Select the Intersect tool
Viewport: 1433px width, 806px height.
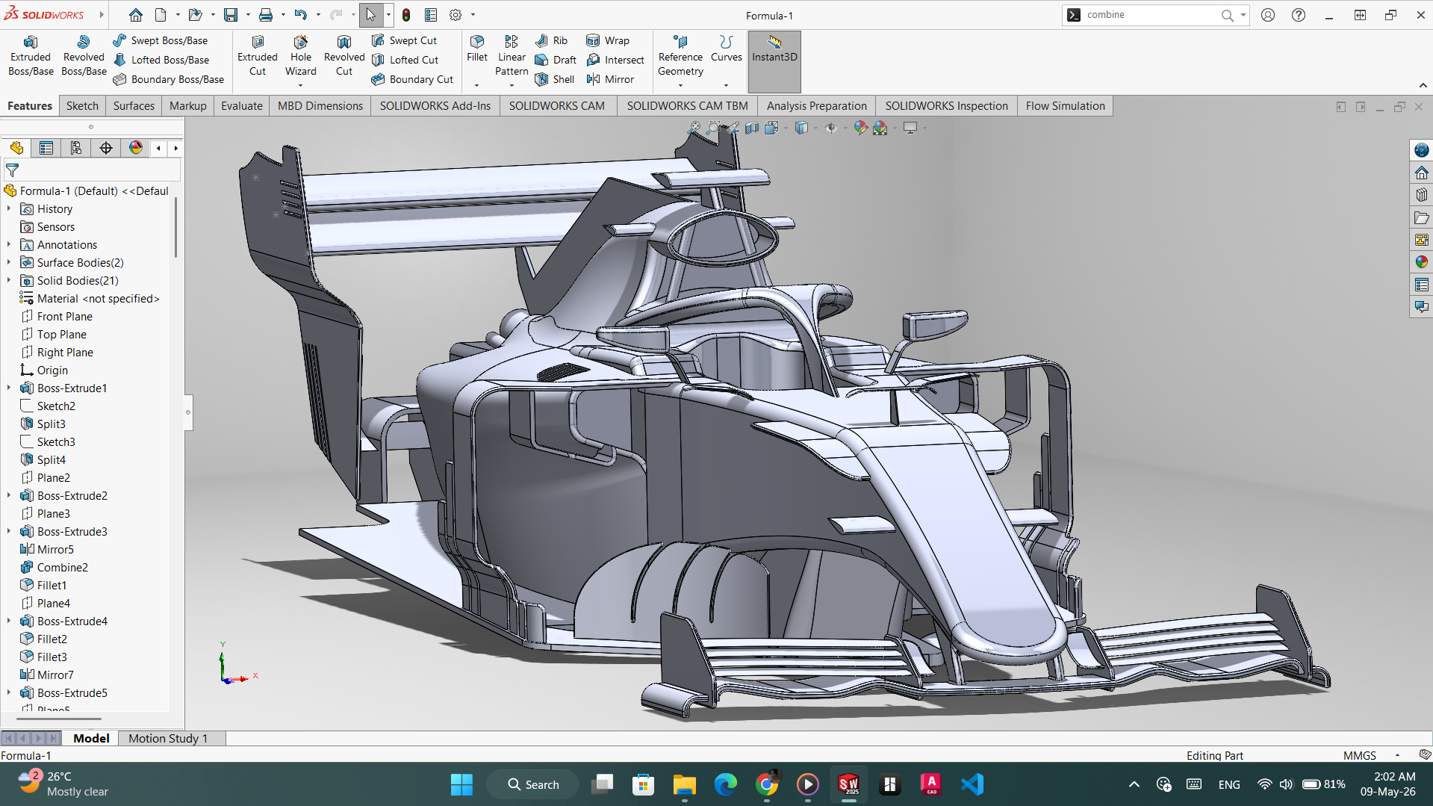pyautogui.click(x=615, y=60)
